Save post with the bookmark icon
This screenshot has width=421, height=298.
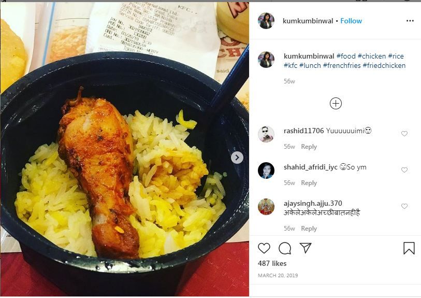pos(409,248)
